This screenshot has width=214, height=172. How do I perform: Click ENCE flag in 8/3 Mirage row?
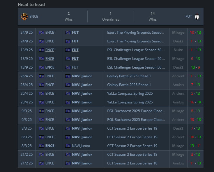point(41,146)
